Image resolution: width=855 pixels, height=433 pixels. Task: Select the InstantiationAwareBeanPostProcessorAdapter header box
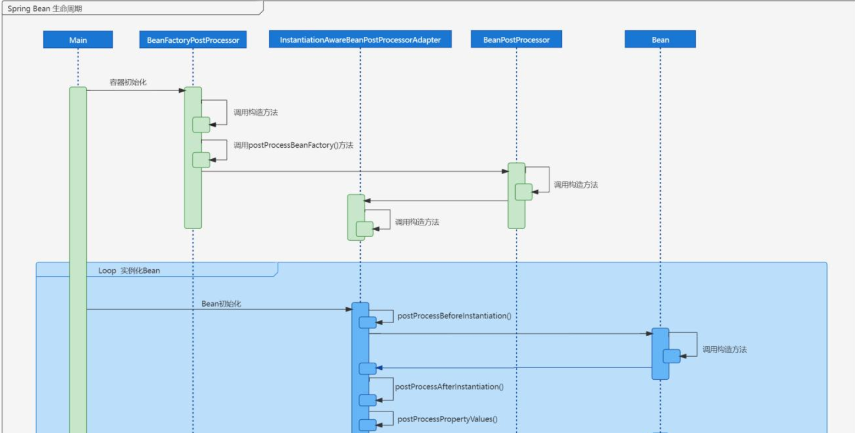[x=360, y=40]
